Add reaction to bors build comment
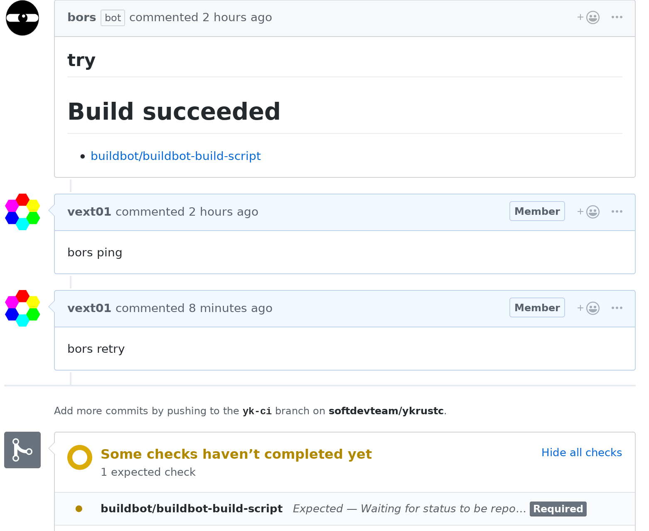Image resolution: width=649 pixels, height=531 pixels. click(x=588, y=17)
